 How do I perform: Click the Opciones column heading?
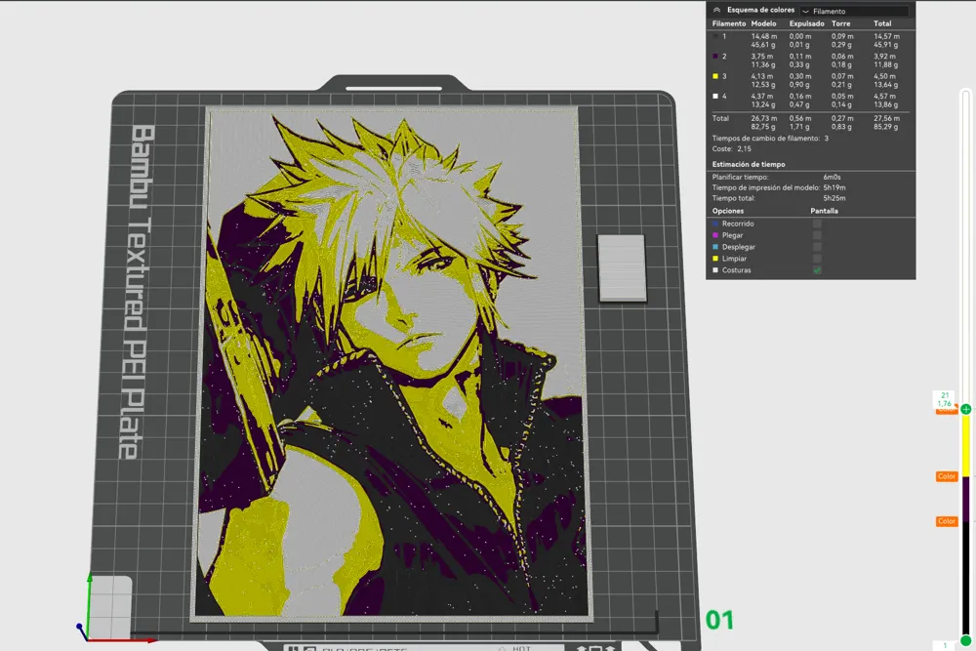[728, 211]
